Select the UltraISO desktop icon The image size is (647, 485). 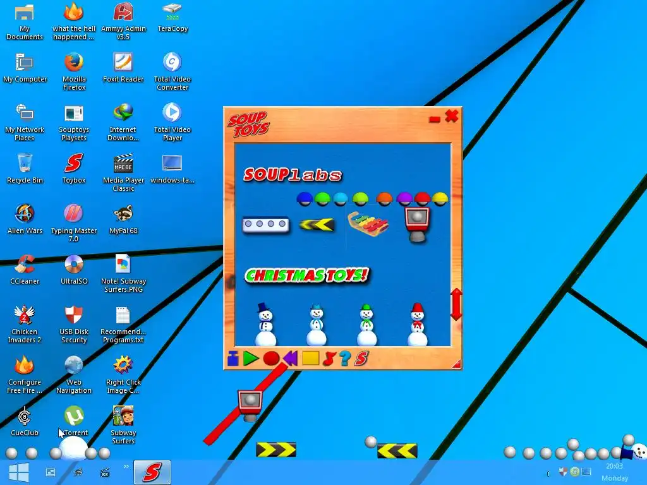coord(74,269)
